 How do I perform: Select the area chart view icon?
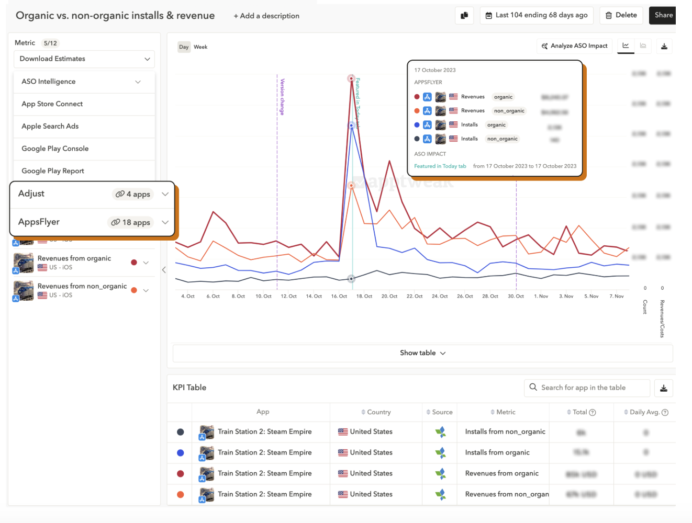point(643,46)
